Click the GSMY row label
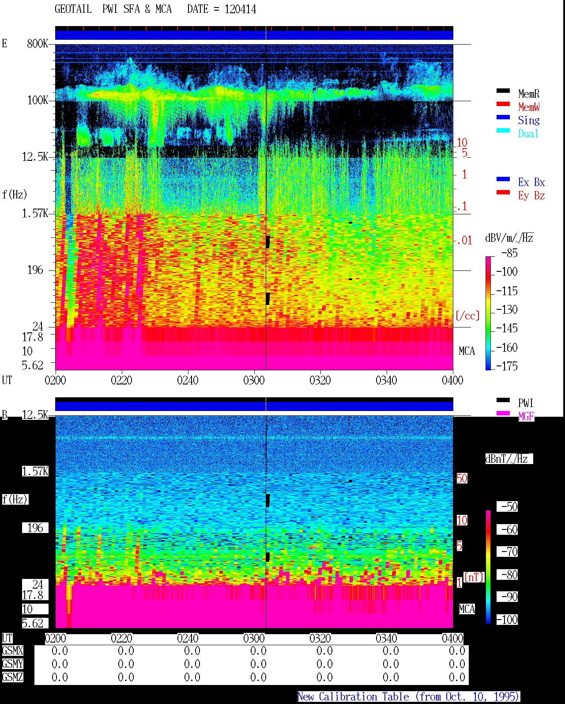 [x=12, y=664]
